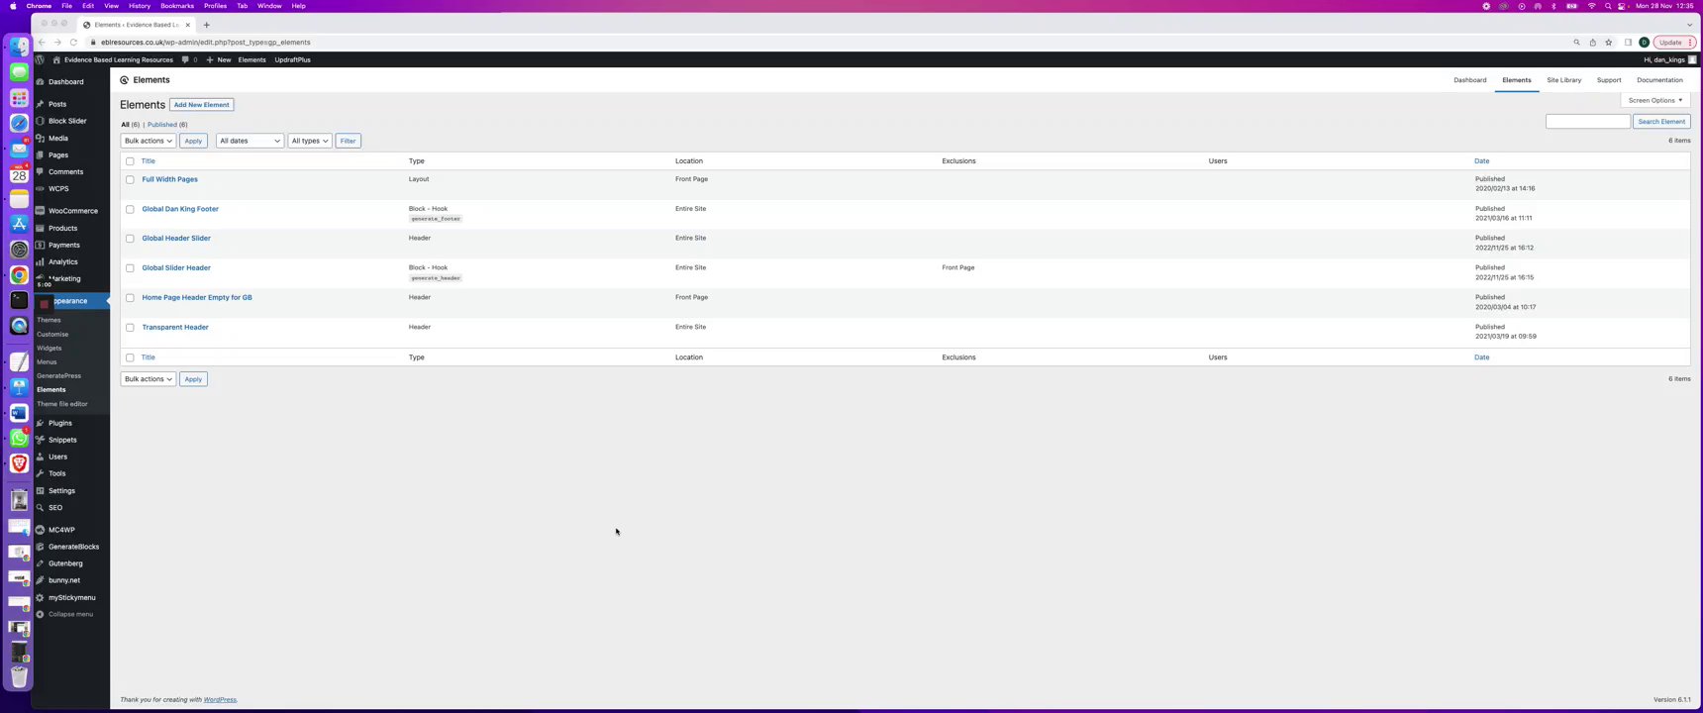
Task: Open the Media library icon
Action: coord(40,139)
